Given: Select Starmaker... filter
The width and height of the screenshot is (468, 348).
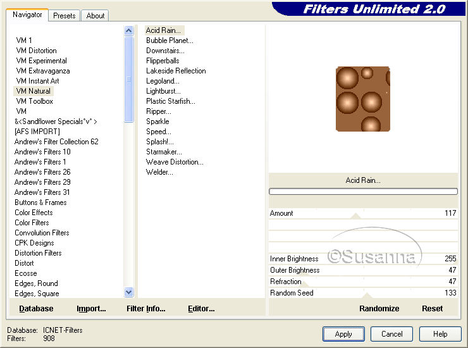Looking at the screenshot, I should [x=164, y=152].
